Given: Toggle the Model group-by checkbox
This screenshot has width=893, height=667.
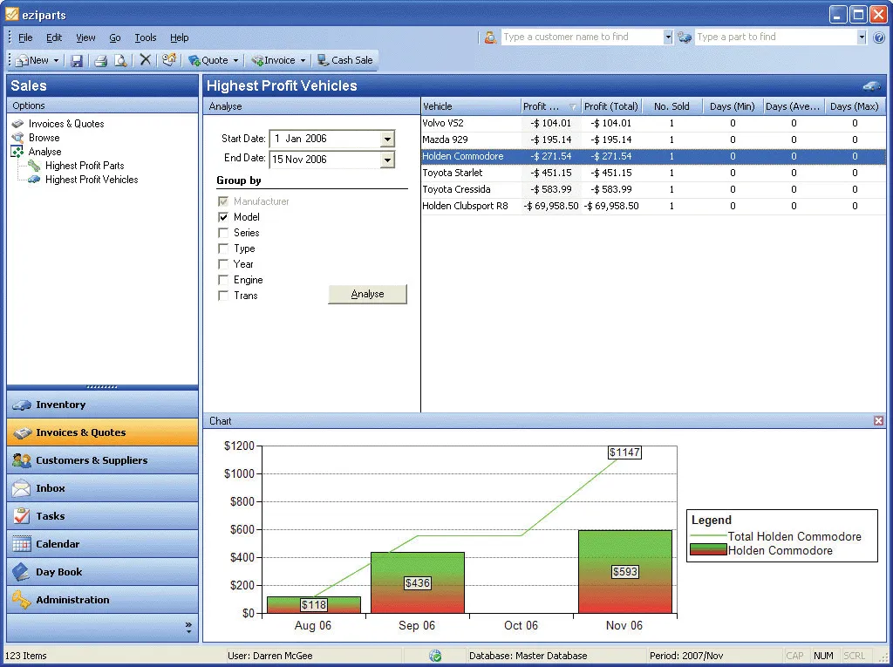Looking at the screenshot, I should 223,217.
